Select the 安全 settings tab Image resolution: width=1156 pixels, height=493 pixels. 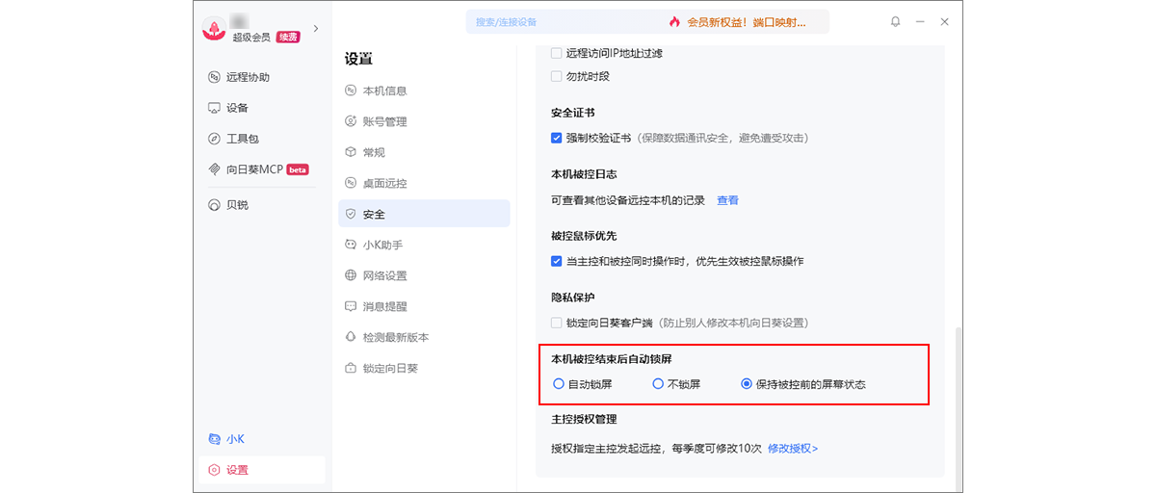tap(424, 214)
